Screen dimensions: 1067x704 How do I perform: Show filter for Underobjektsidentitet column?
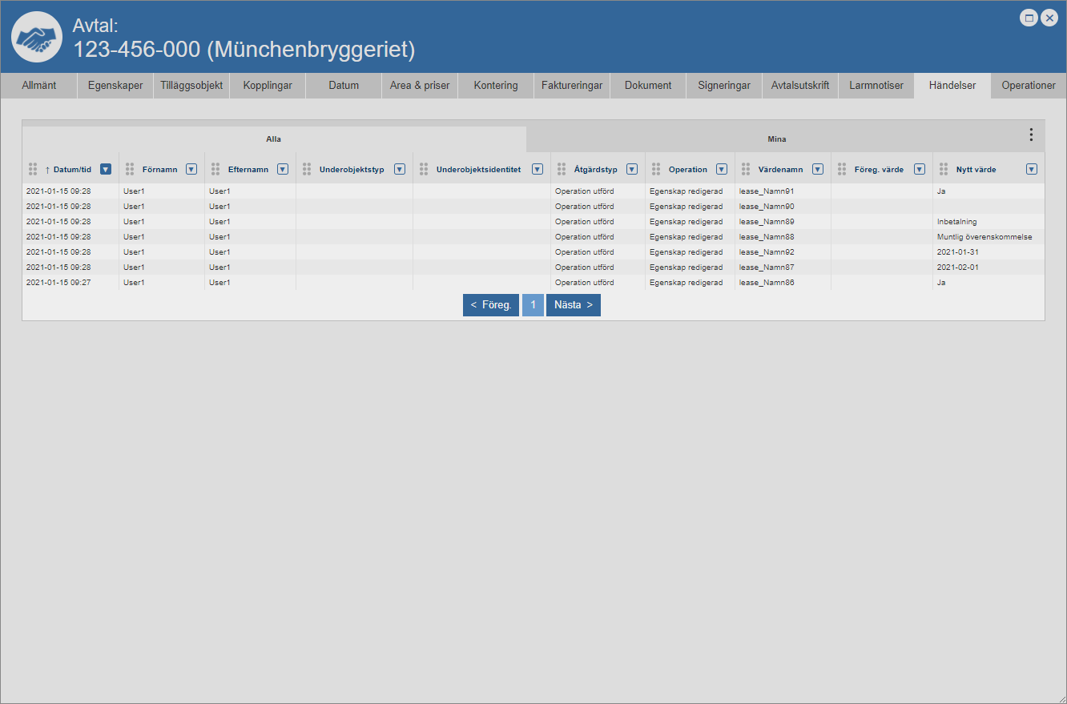pos(538,169)
